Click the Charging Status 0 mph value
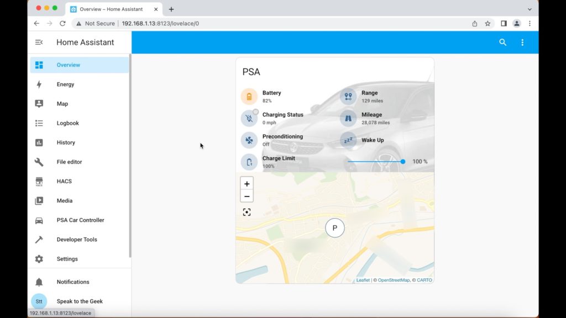The image size is (566, 318). coord(269,123)
